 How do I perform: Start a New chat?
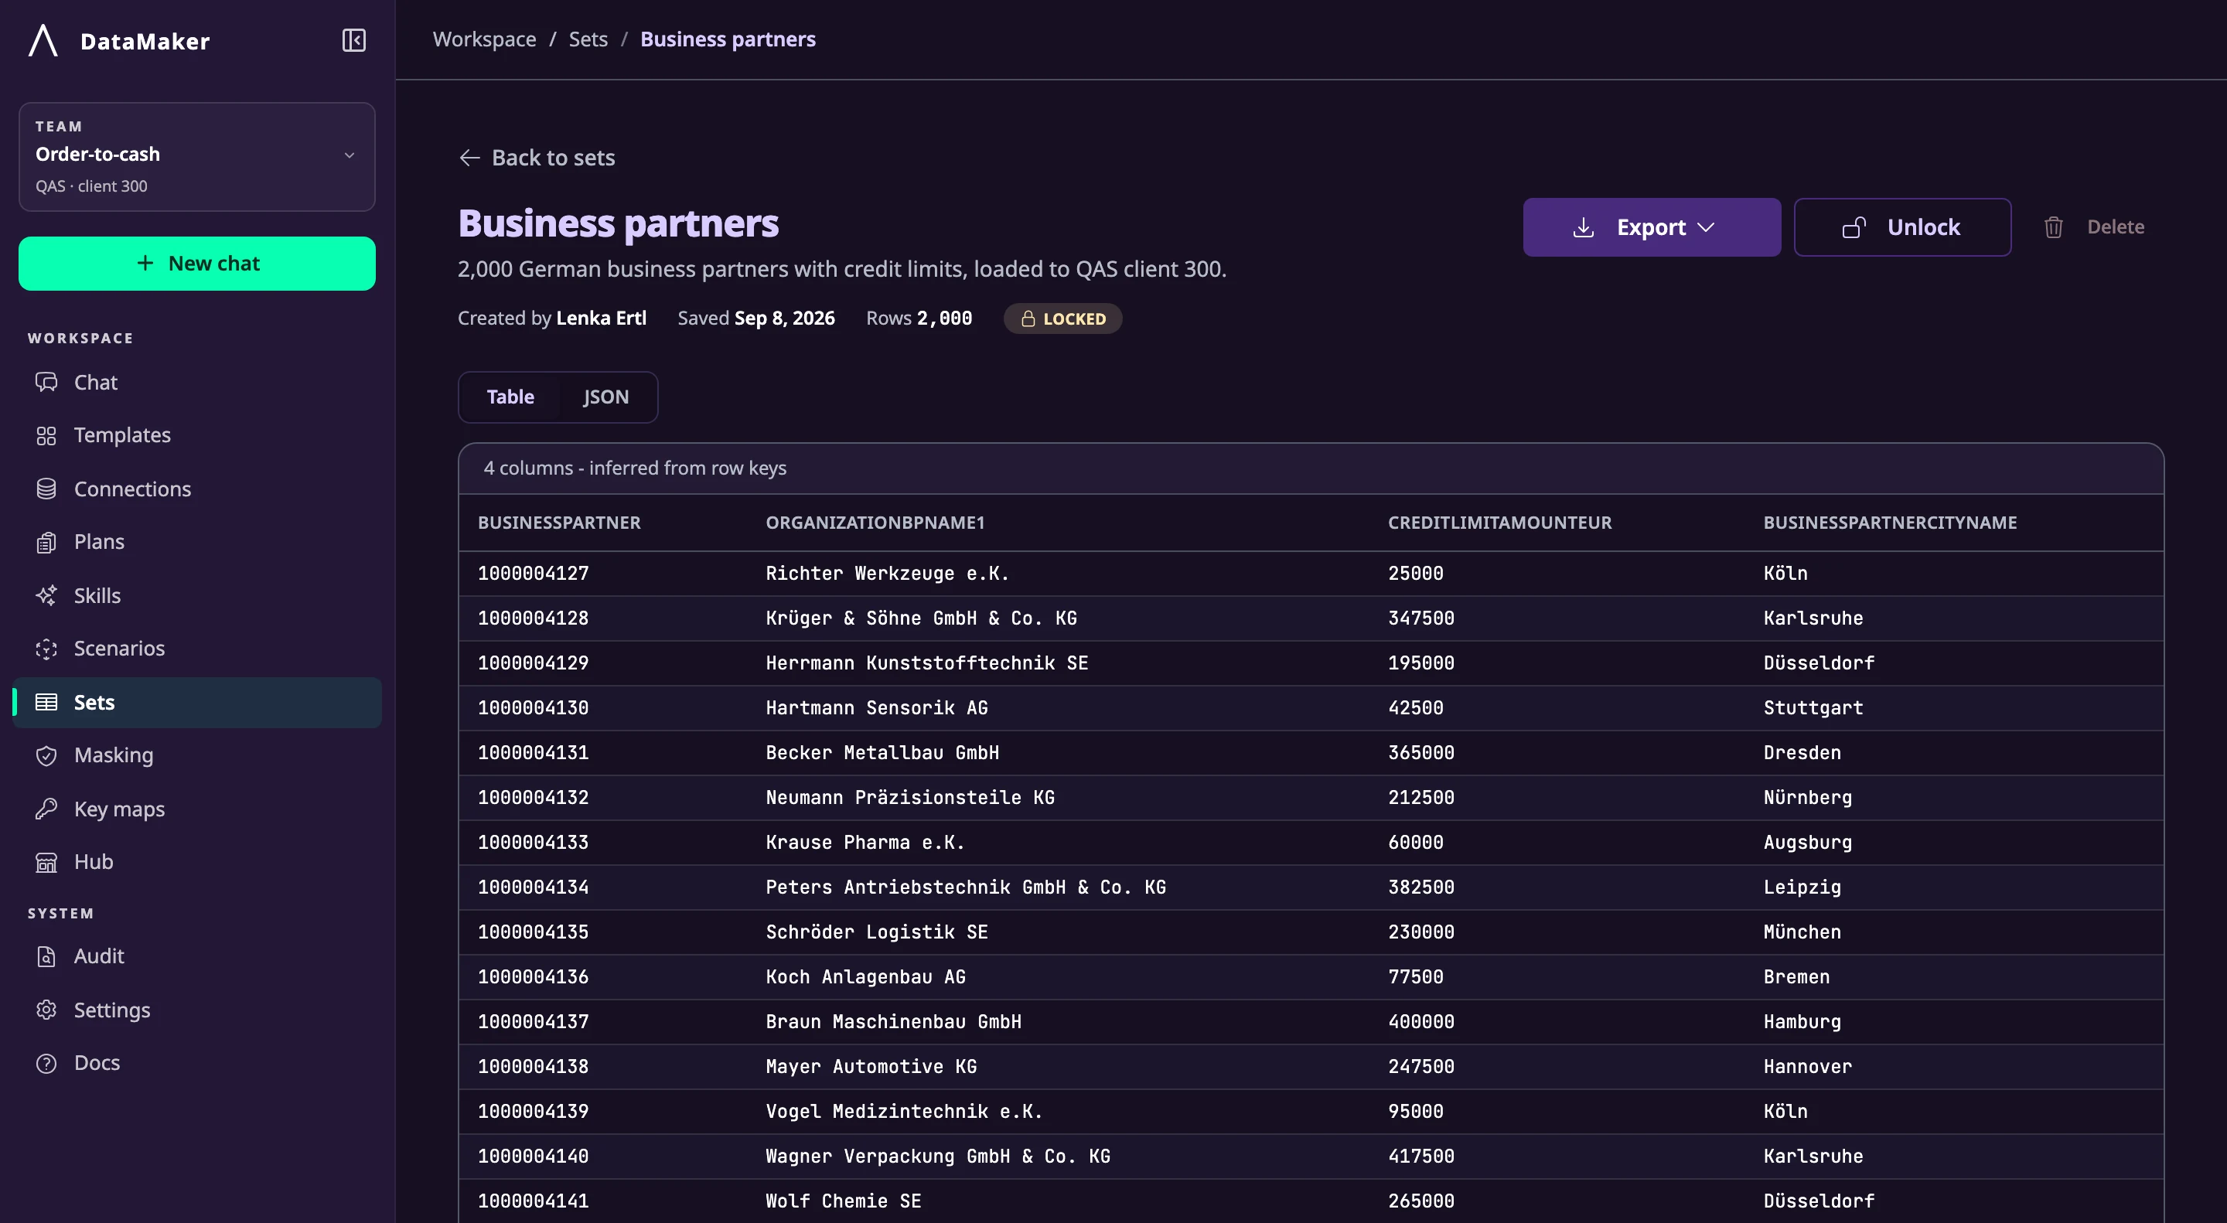tap(197, 264)
